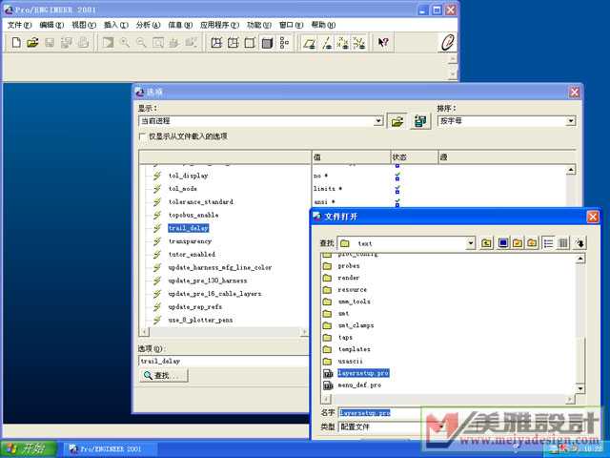Toggle datum planes display icon
This screenshot has width=610, height=458.
309,42
